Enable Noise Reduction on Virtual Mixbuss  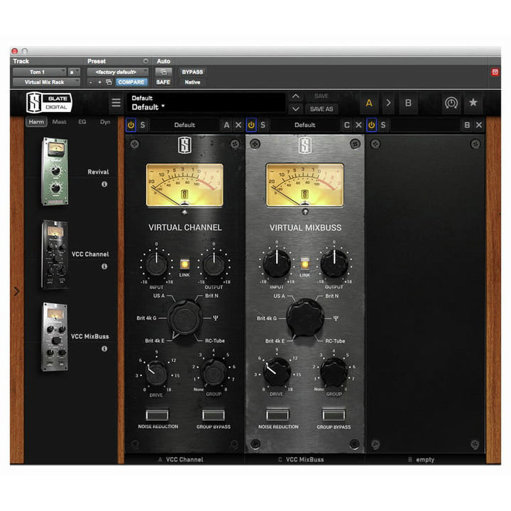[x=278, y=414]
